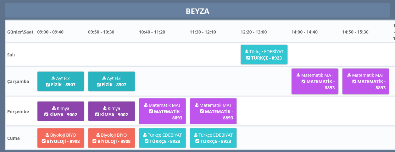Screen dimensions: 395x152
Task: Click the teacher icon on Çarşamba 14:00 Matematik MAT card
Action: [x=298, y=75]
